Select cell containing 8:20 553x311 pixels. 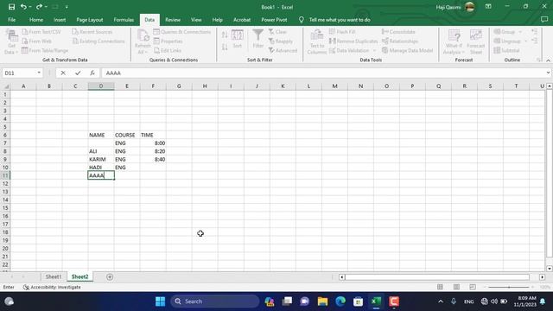tap(153, 151)
